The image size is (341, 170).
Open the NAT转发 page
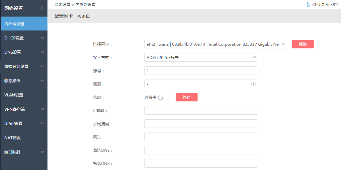click(24, 138)
